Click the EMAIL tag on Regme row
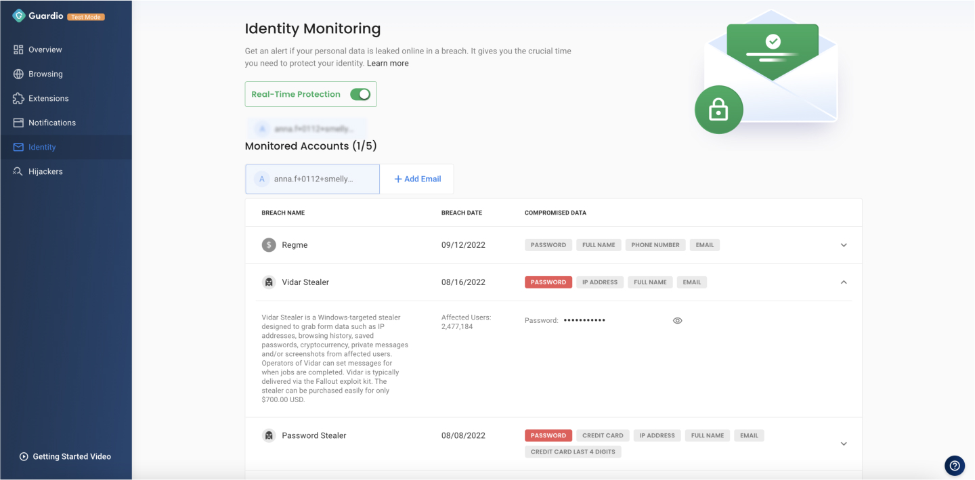Viewport: 975px width, 480px height. coord(705,245)
